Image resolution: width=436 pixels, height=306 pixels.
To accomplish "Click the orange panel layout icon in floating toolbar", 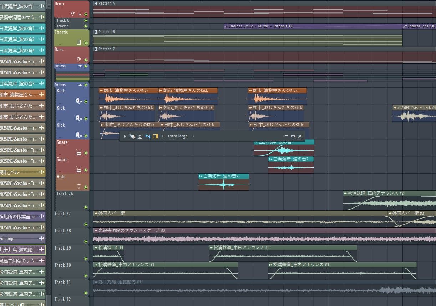I will tap(155, 136).
